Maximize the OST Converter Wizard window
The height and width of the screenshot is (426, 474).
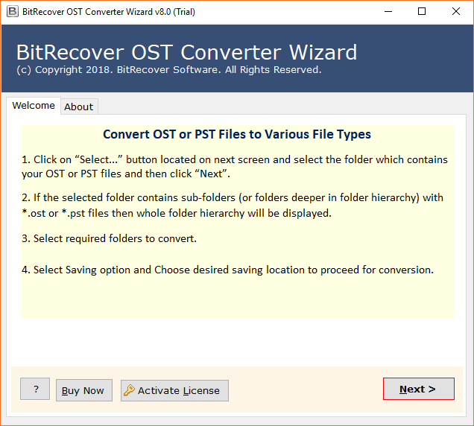pos(422,11)
